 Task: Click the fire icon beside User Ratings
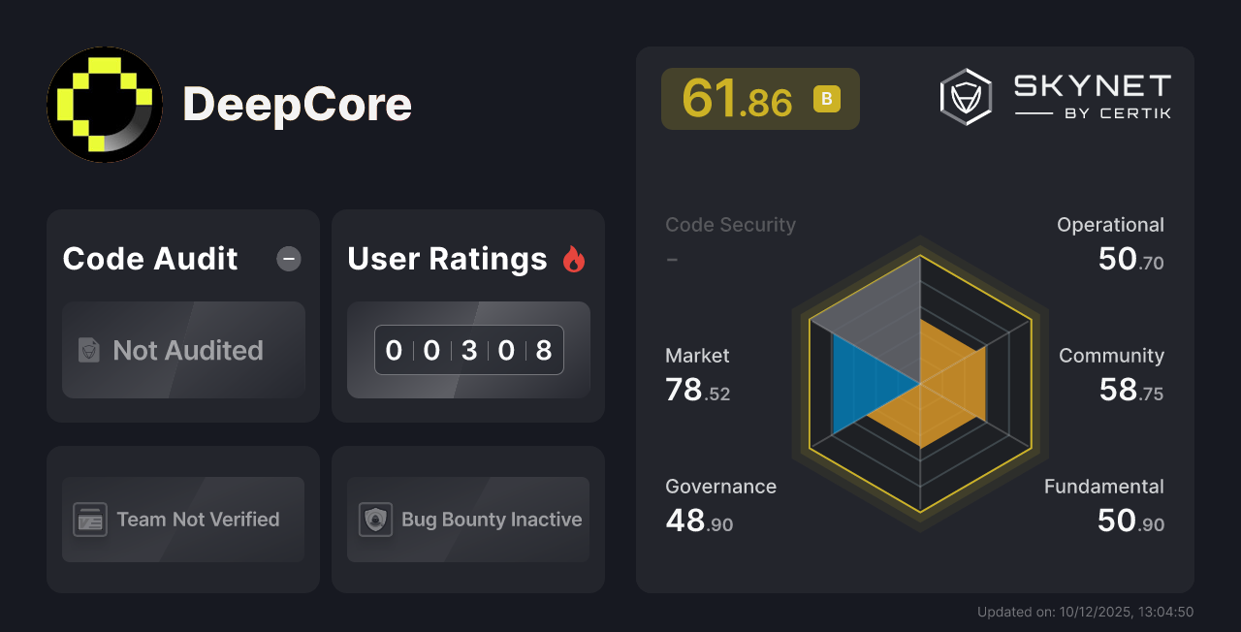pos(574,258)
